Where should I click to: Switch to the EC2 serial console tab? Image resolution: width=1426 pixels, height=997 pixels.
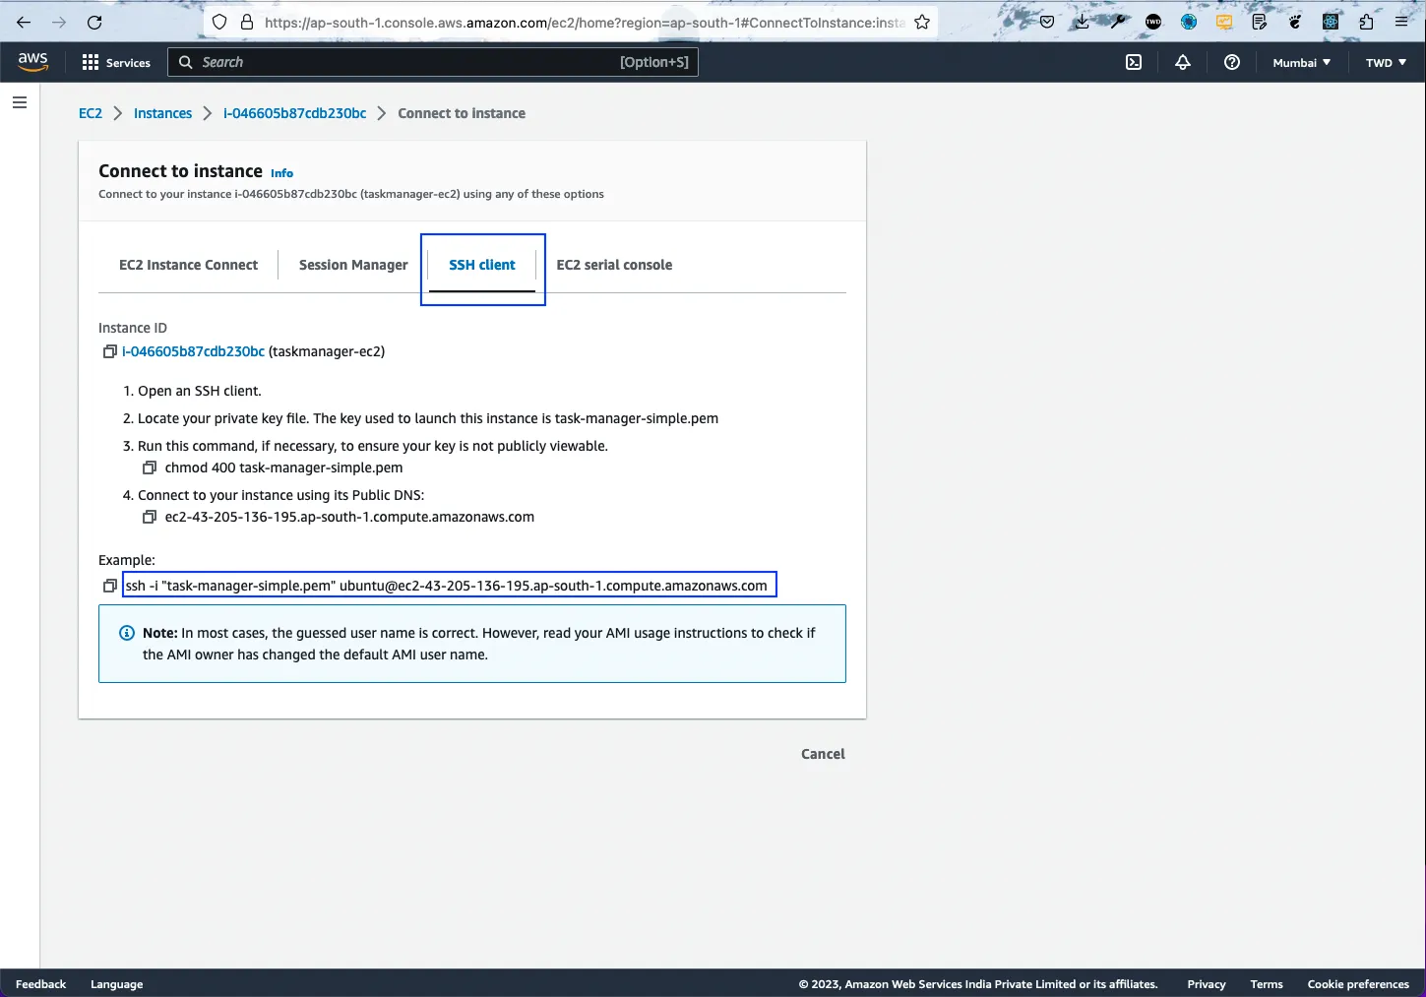[x=614, y=265]
